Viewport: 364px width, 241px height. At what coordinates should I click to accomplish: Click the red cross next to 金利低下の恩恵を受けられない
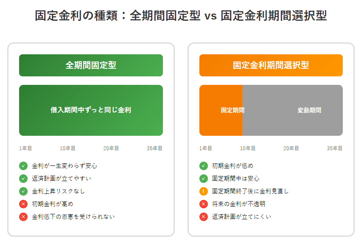click(23, 217)
